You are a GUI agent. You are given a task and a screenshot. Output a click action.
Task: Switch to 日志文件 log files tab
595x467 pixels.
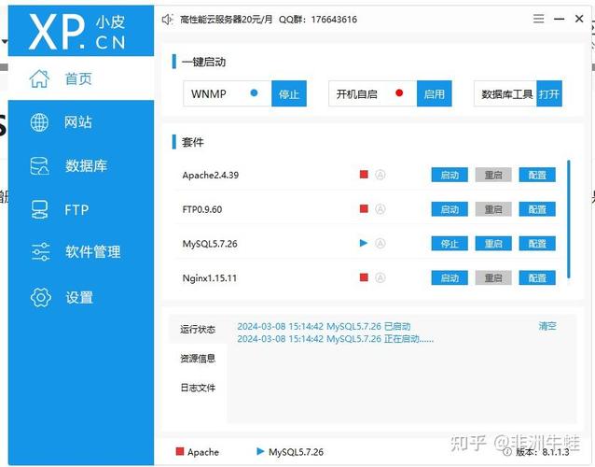point(198,388)
